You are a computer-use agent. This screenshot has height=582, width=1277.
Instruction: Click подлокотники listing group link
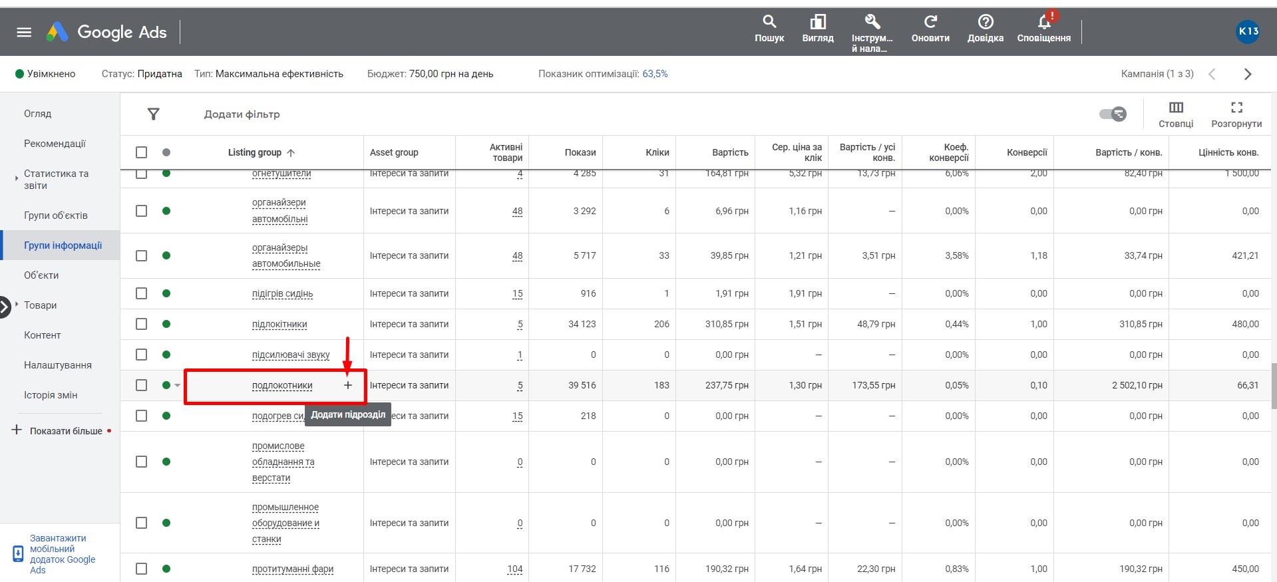point(282,385)
